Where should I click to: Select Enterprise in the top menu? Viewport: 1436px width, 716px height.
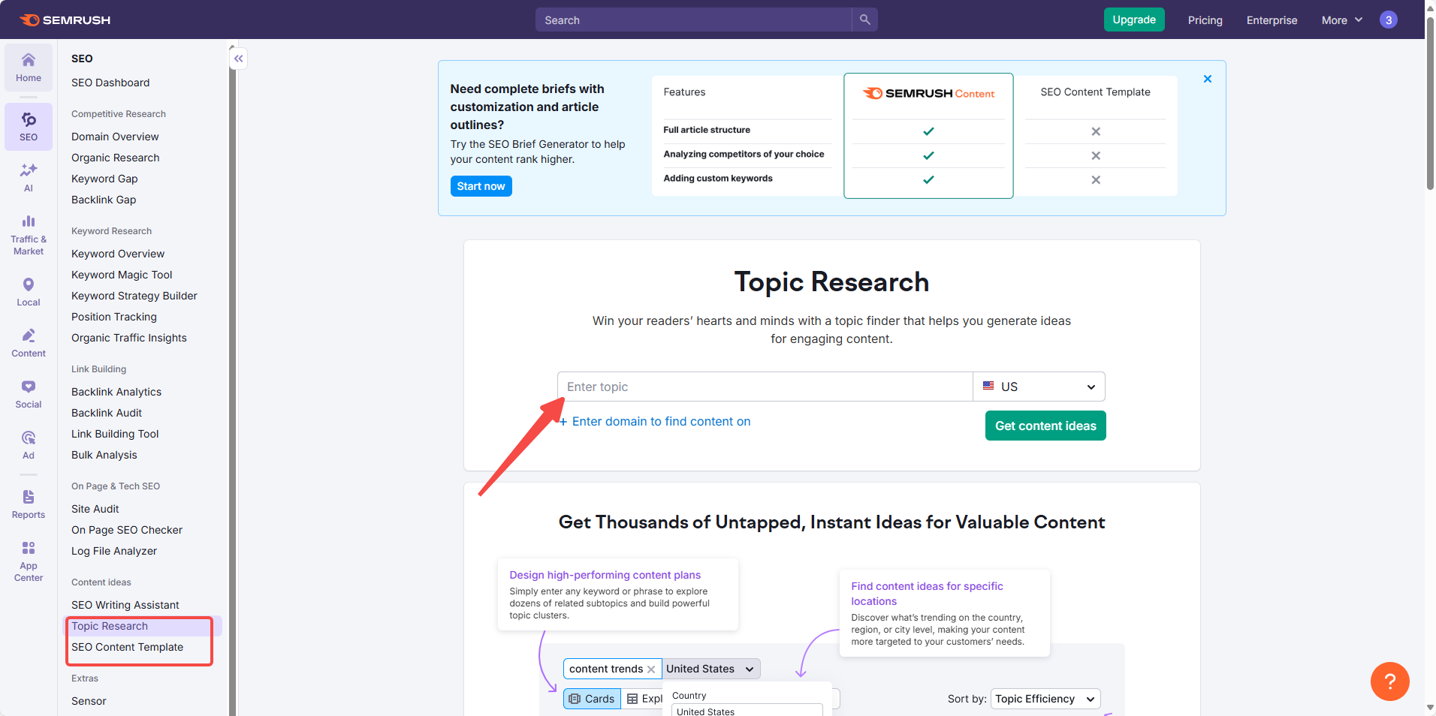click(1272, 20)
